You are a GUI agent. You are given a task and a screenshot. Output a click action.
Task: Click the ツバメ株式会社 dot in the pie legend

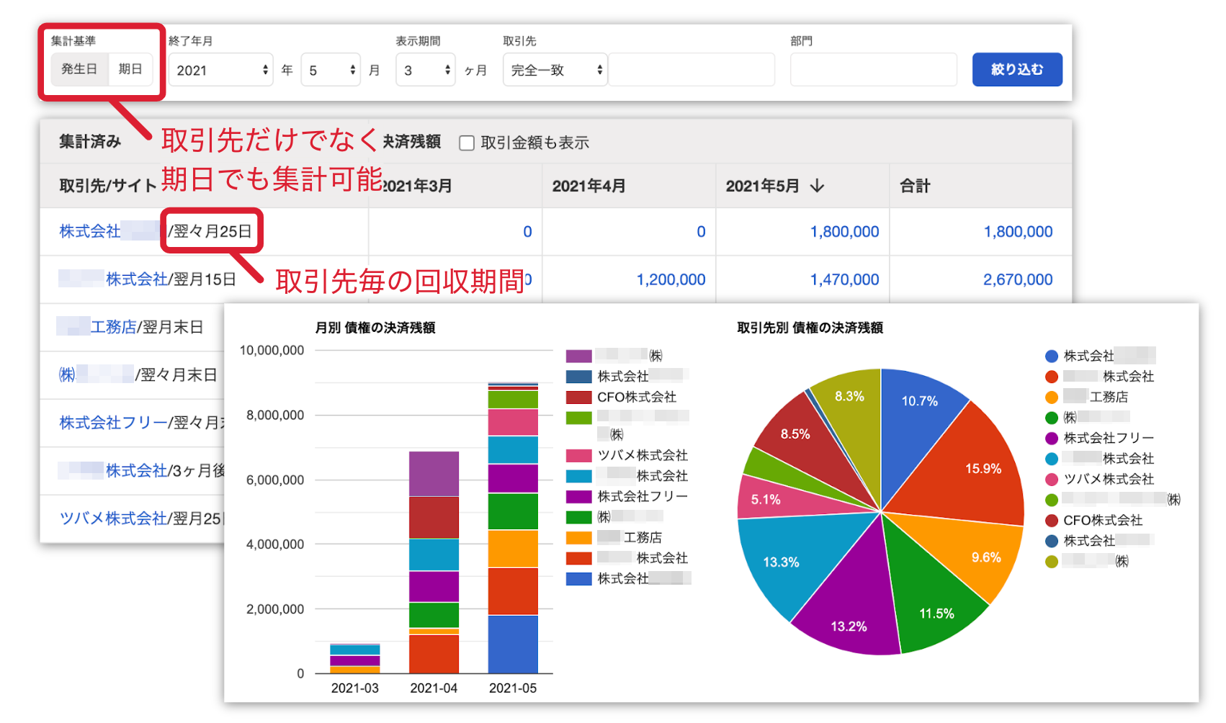[1052, 480]
